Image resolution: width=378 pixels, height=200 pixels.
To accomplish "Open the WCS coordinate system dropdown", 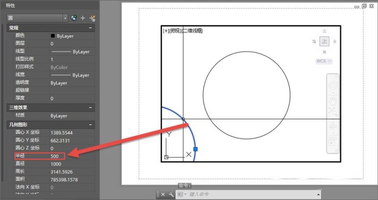I will 324,61.
